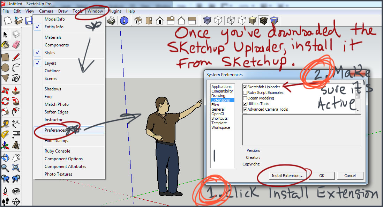Screen dimensions: 383x207
Task: Open the Plugins menu
Action: pos(114,11)
